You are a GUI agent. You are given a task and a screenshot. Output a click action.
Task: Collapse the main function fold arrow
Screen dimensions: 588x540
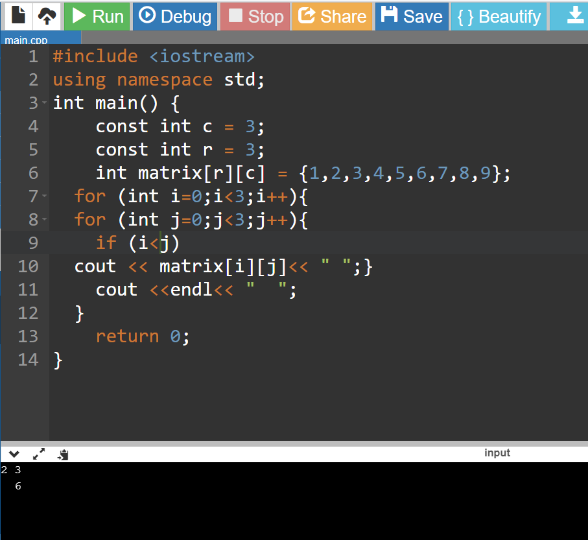click(x=44, y=103)
